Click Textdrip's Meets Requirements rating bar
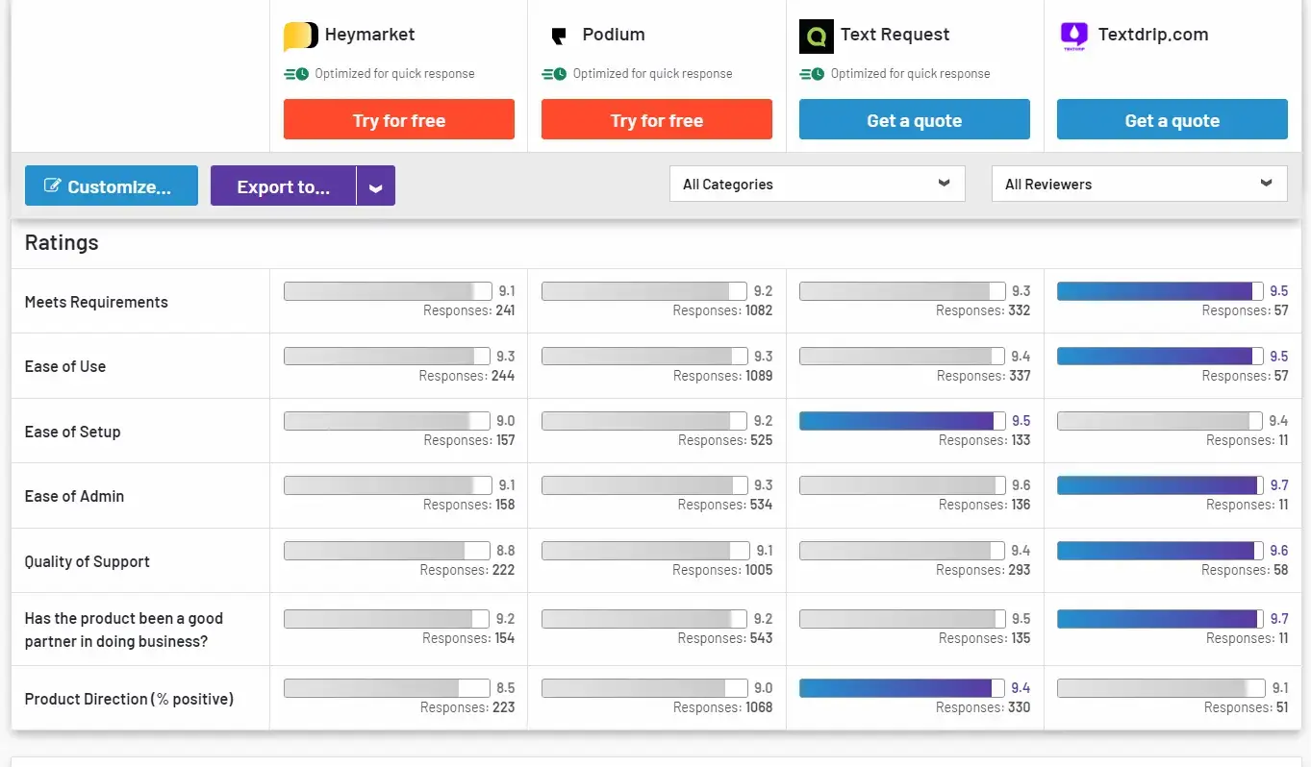The image size is (1311, 767). point(1158,290)
